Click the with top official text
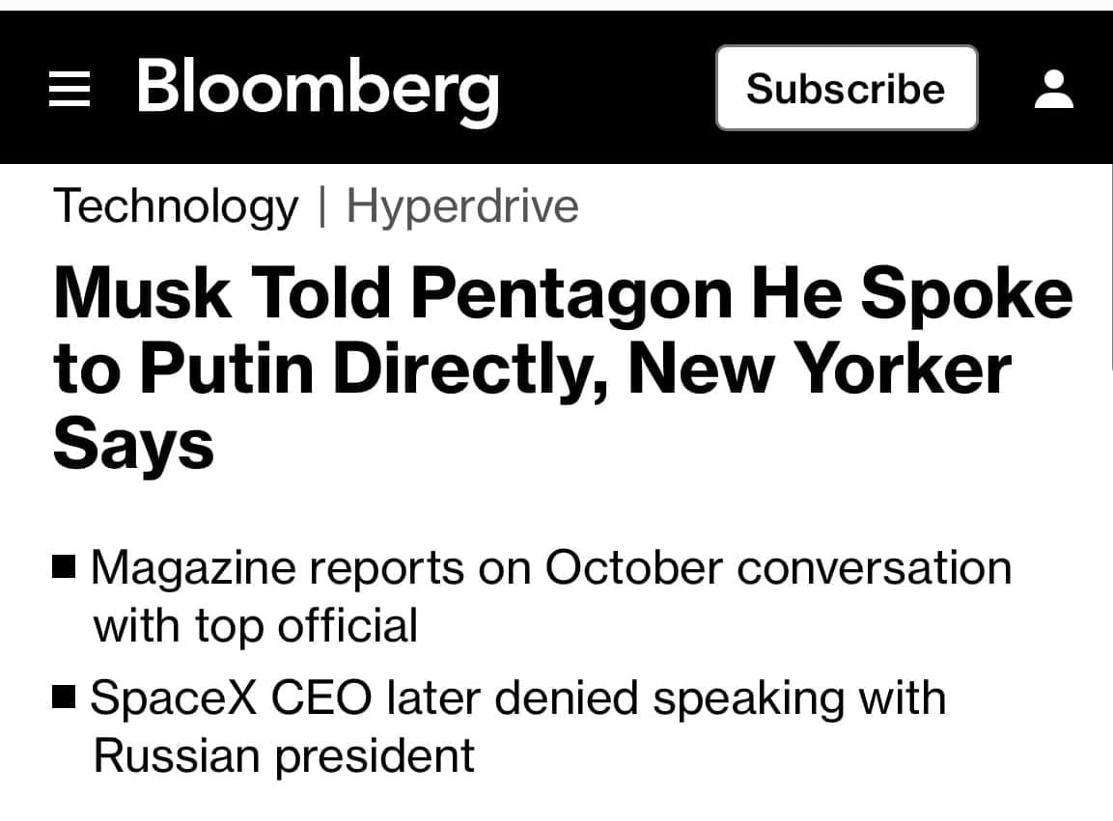Viewport: 1113px width, 821px height. pos(255,625)
